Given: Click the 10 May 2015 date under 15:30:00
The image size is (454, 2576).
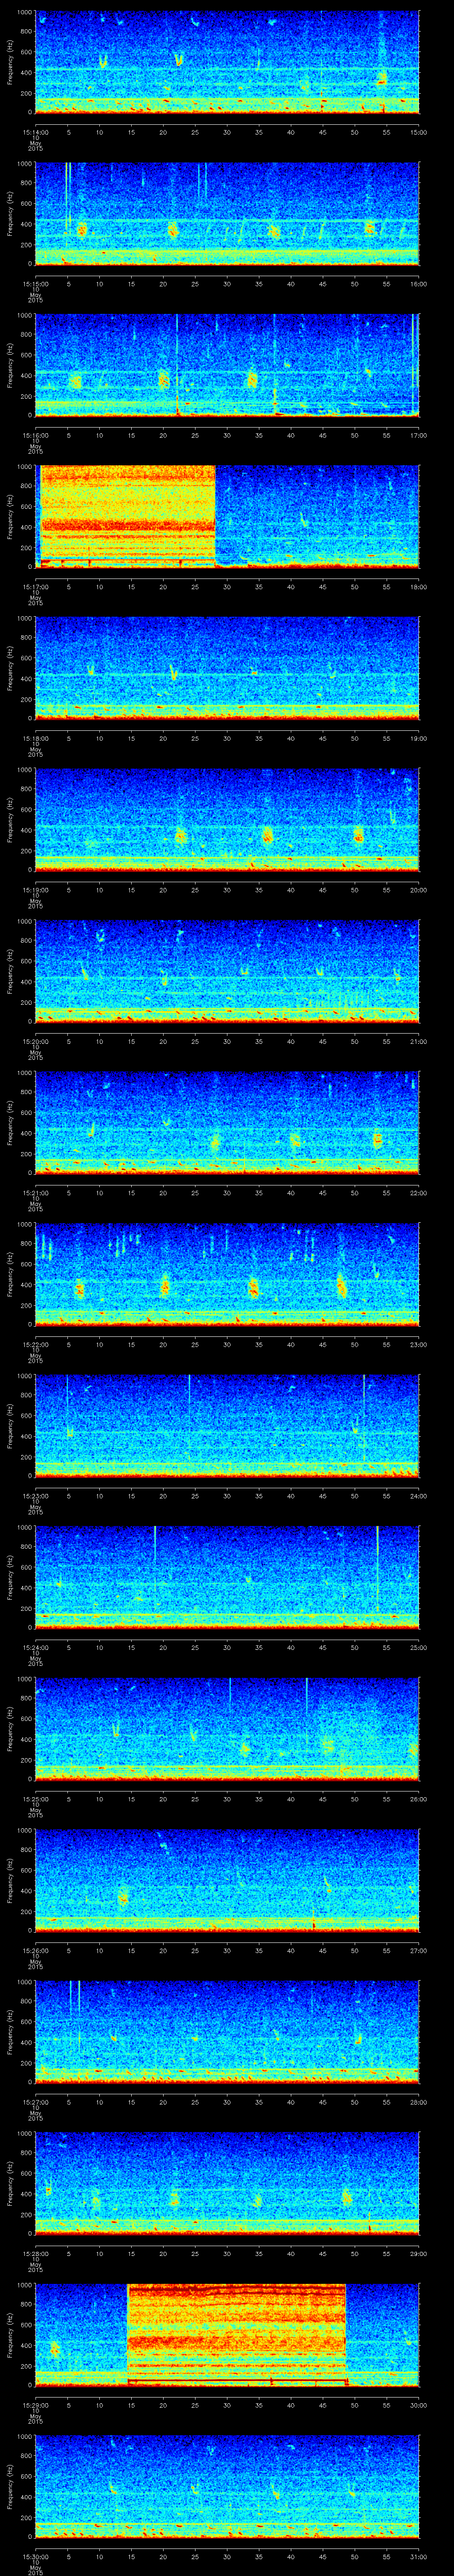Looking at the screenshot, I should click(35, 2568).
